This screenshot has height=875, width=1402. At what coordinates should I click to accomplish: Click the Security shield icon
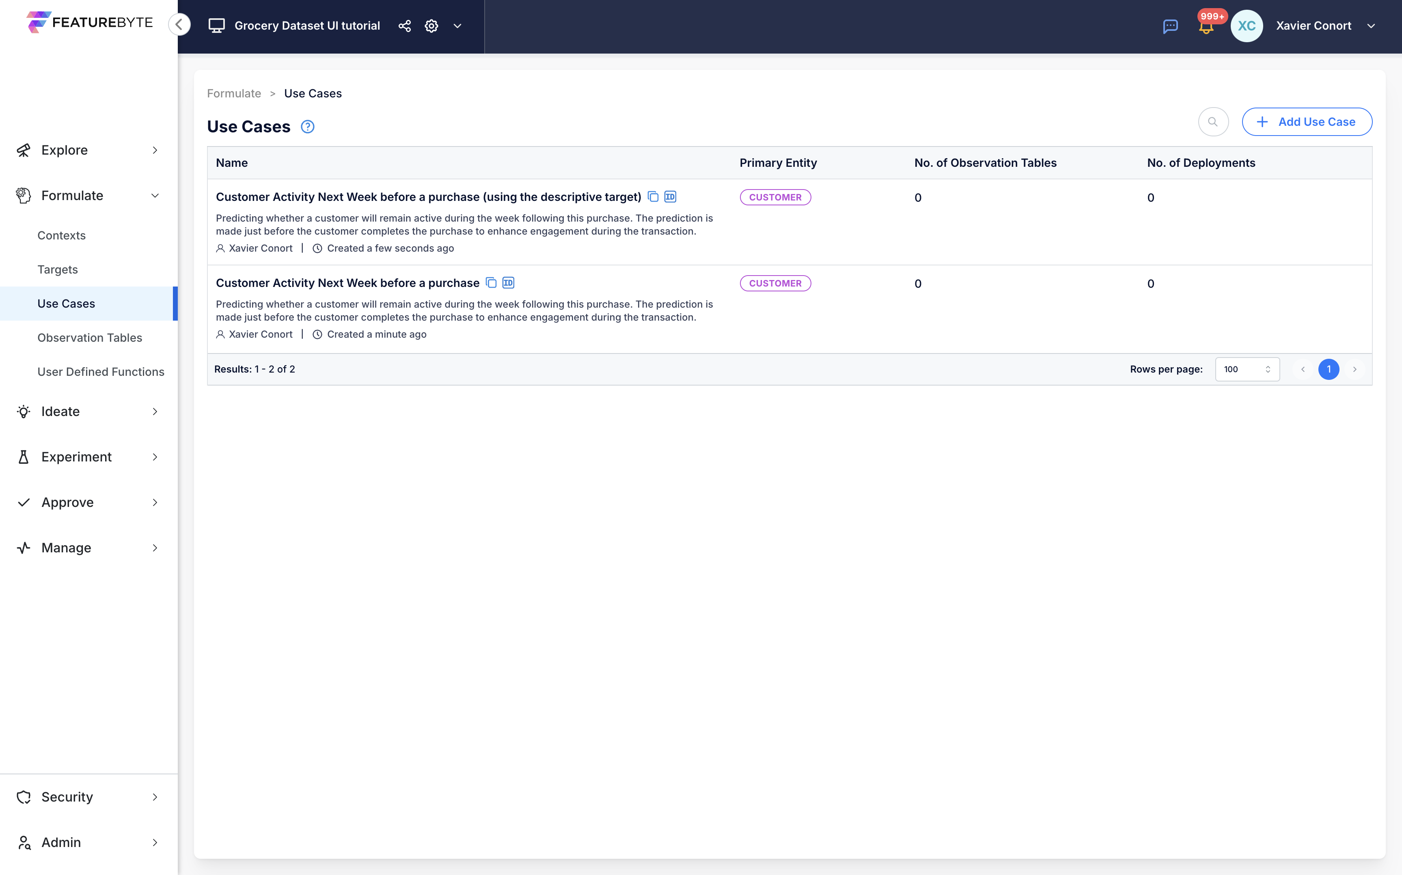(x=23, y=797)
